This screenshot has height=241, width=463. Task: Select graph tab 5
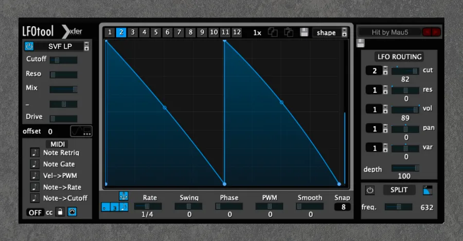point(155,32)
